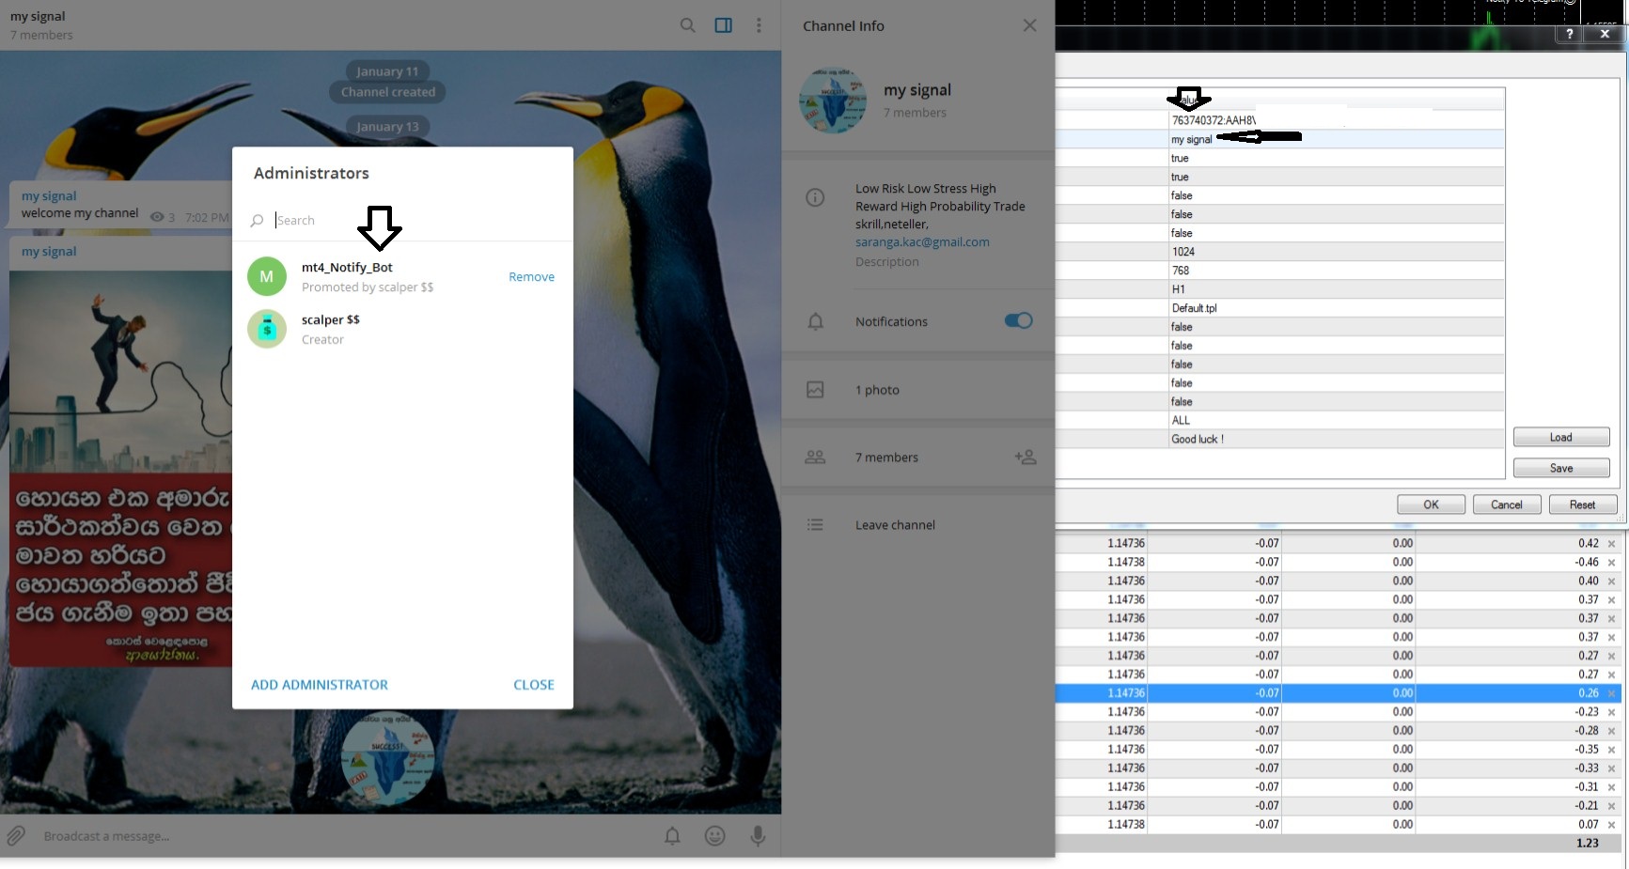Select the 'Good luck !' value cell
1629x869 pixels.
point(1337,439)
